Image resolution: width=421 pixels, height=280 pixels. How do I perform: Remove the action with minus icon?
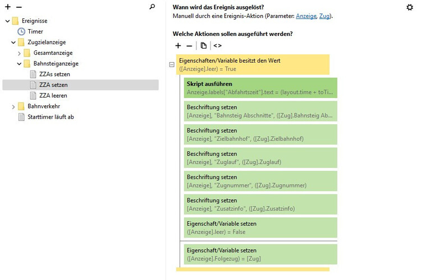(x=189, y=45)
